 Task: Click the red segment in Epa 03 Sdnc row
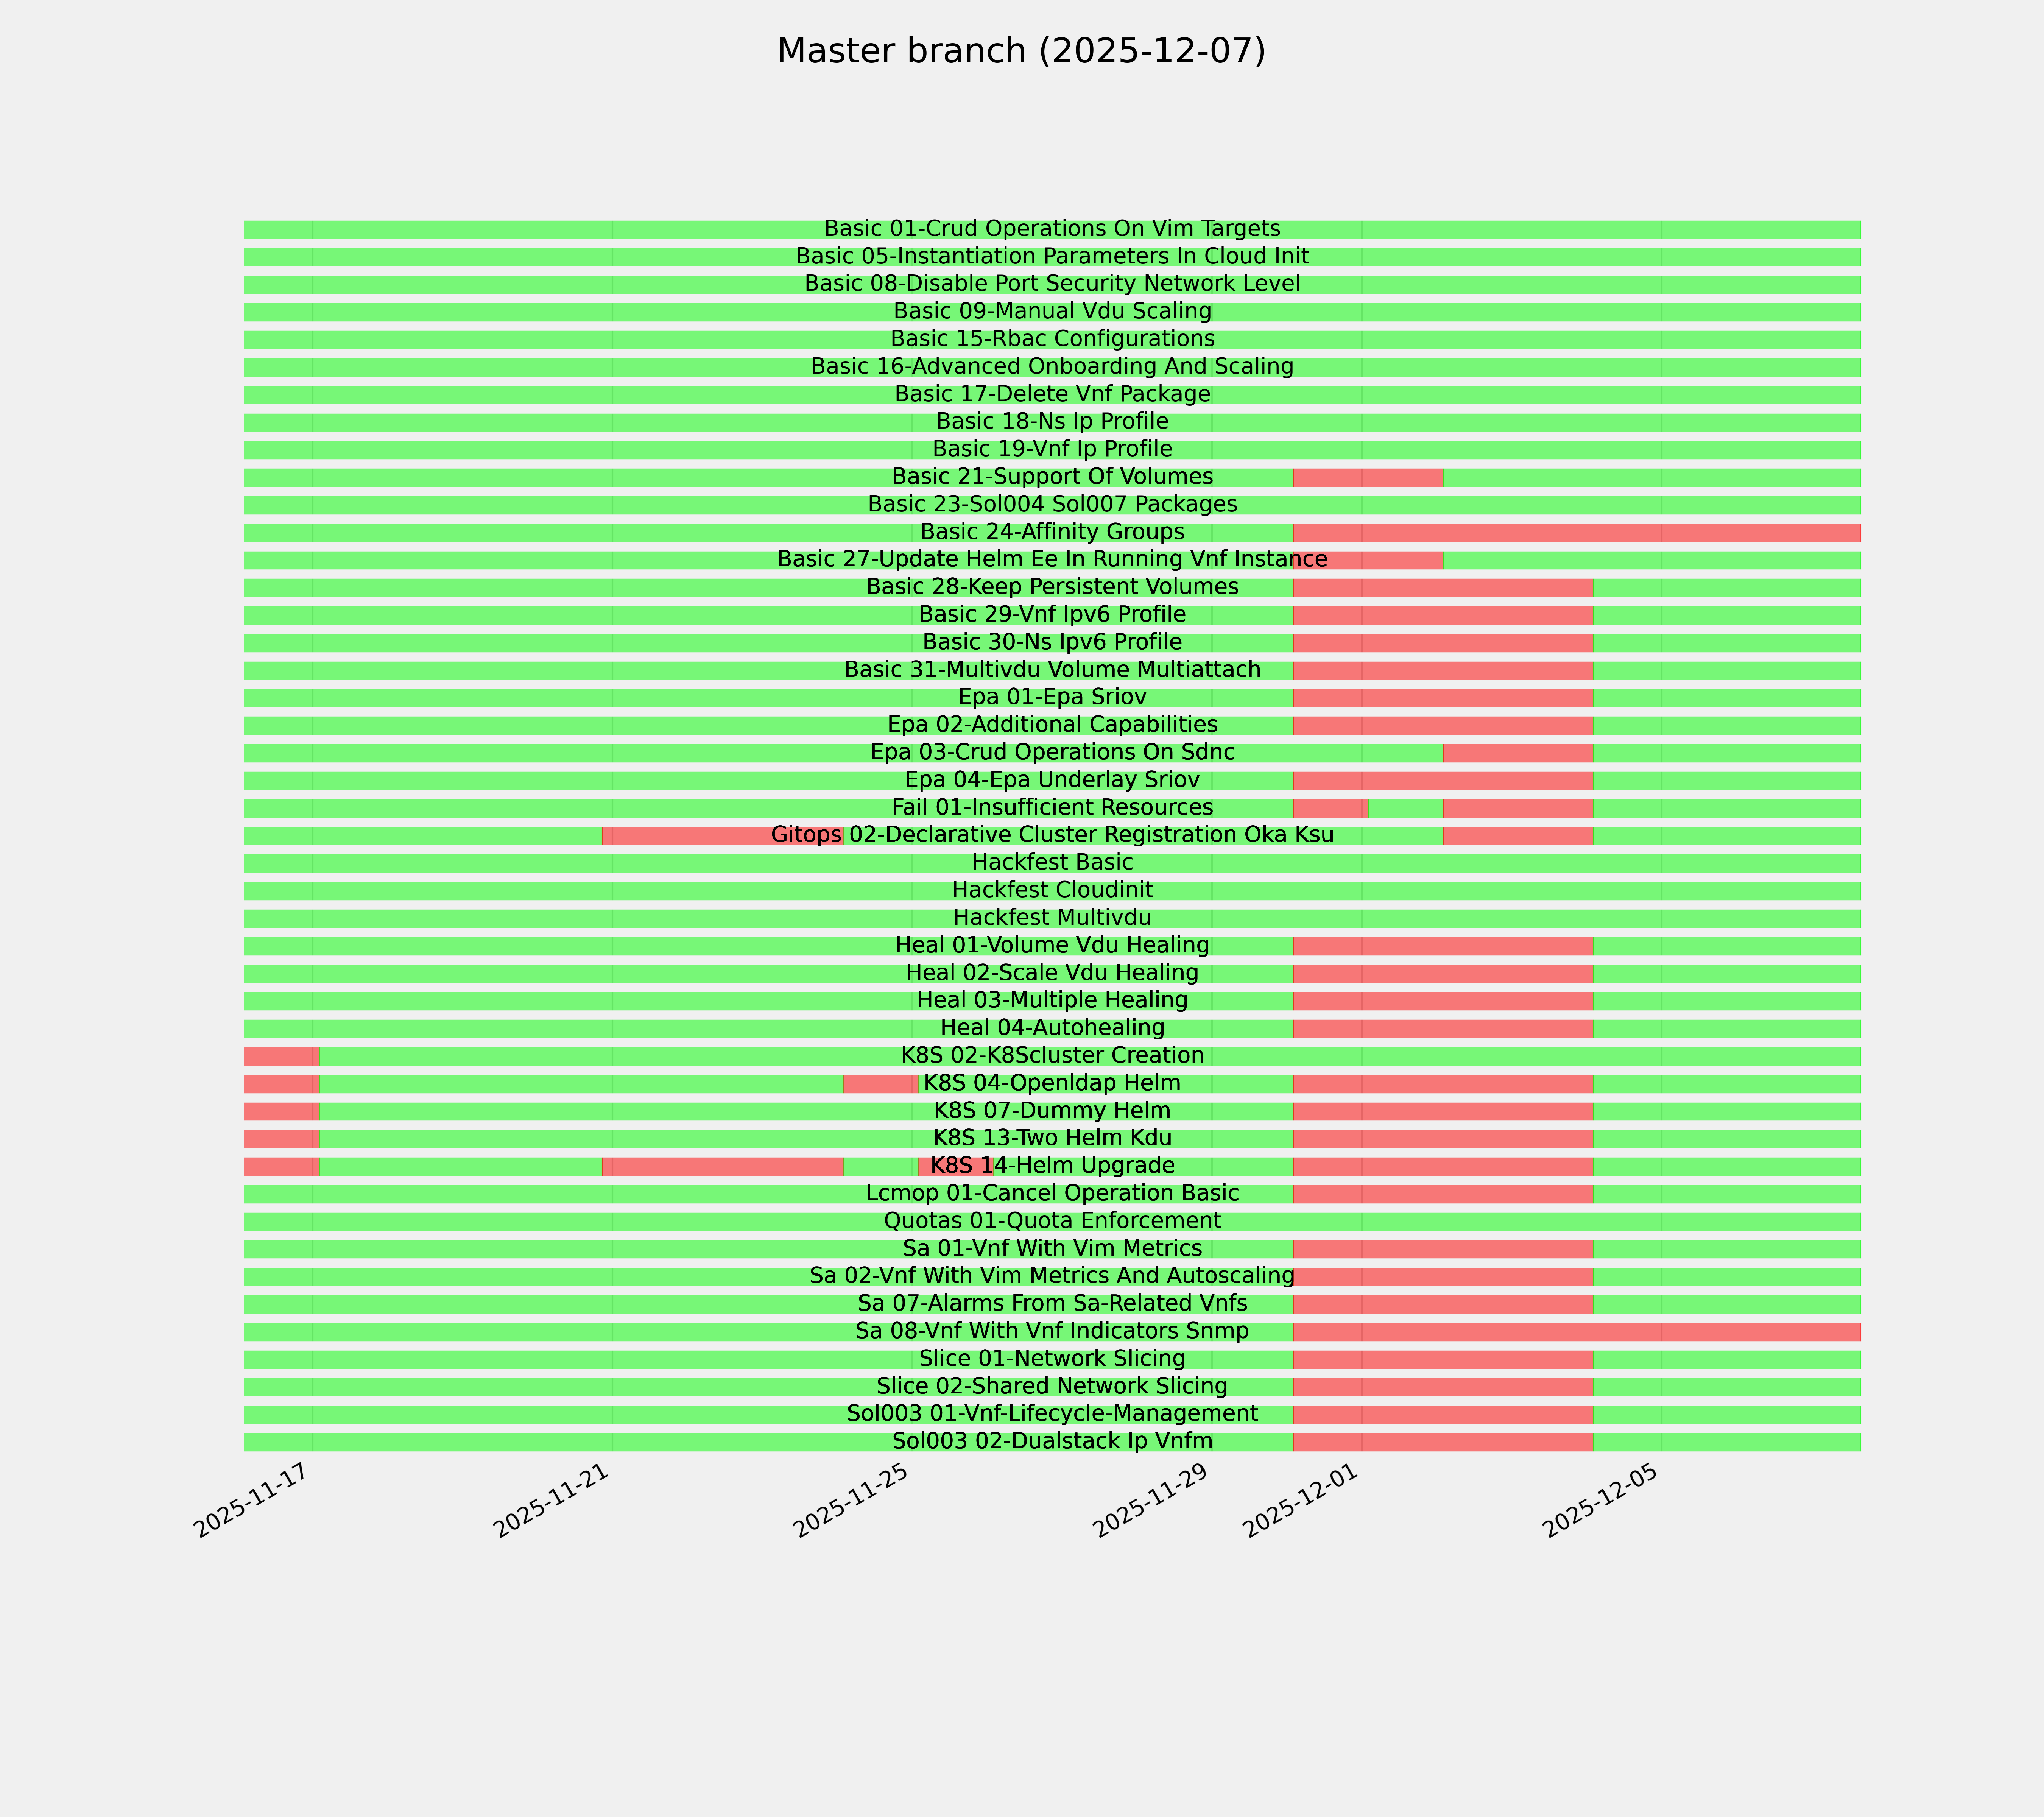(x=1517, y=753)
